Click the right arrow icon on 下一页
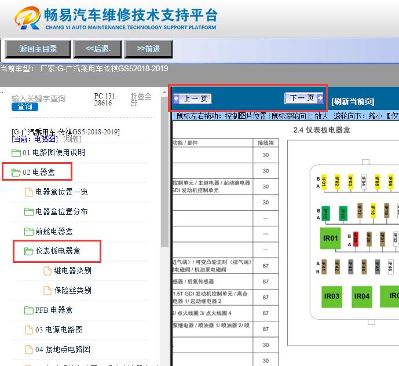 click(320, 98)
